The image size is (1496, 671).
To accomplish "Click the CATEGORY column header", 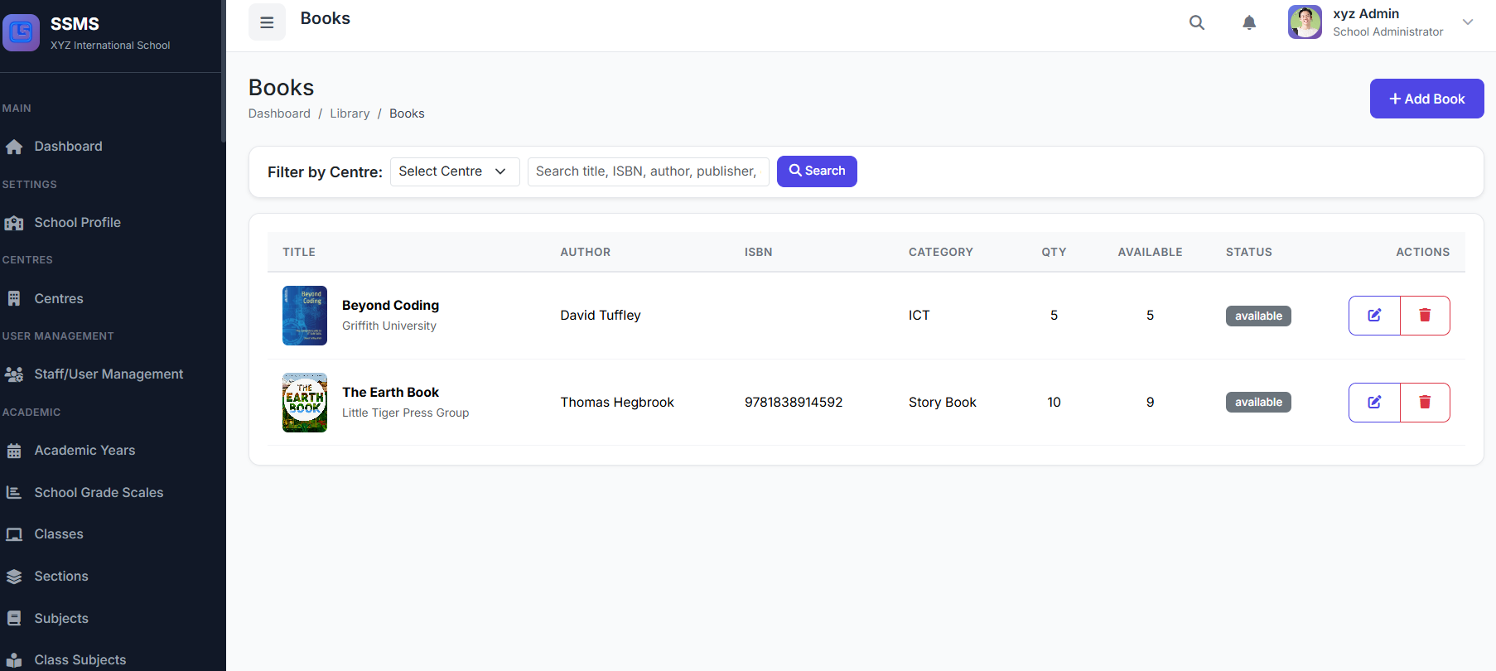I will pos(941,252).
